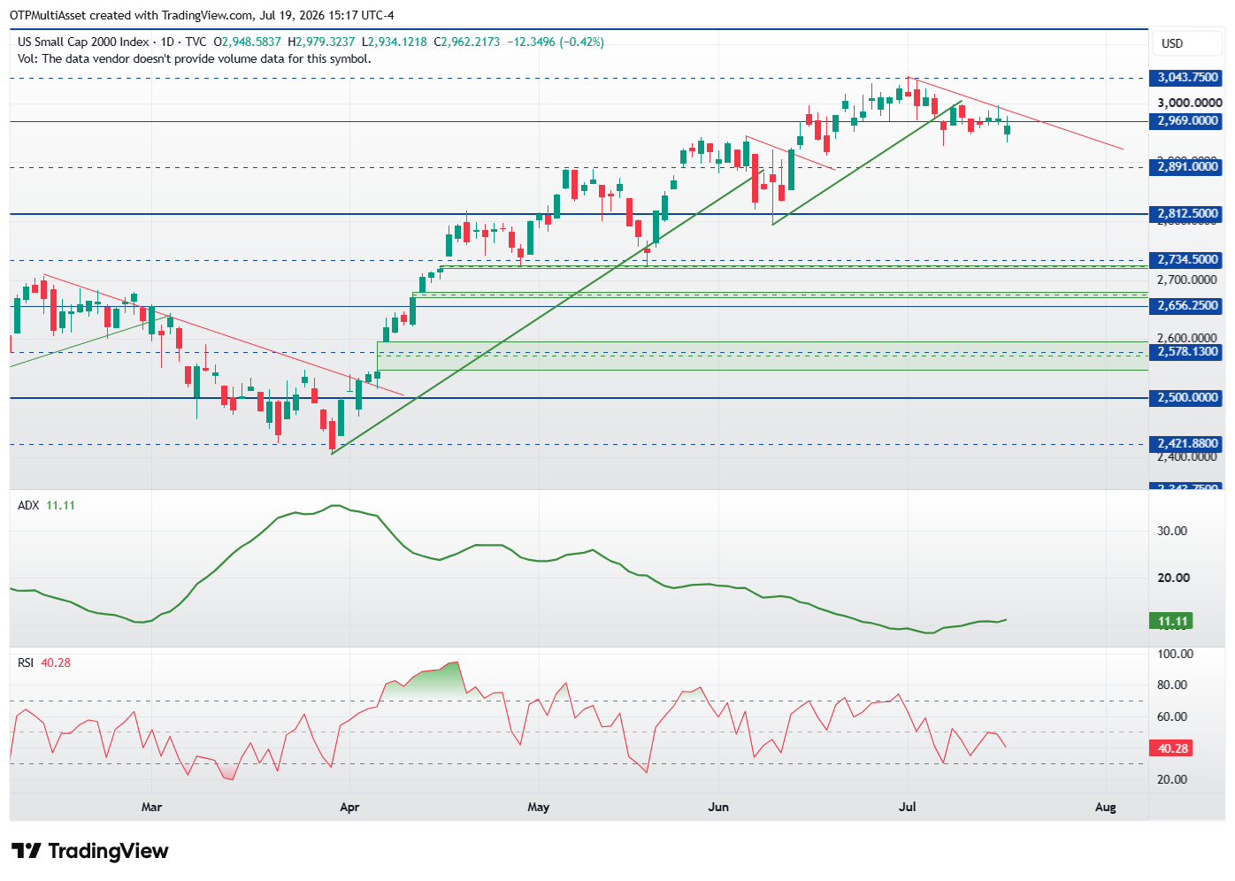Click the TradingView logo icon
This screenshot has width=1235, height=881.
tap(27, 851)
